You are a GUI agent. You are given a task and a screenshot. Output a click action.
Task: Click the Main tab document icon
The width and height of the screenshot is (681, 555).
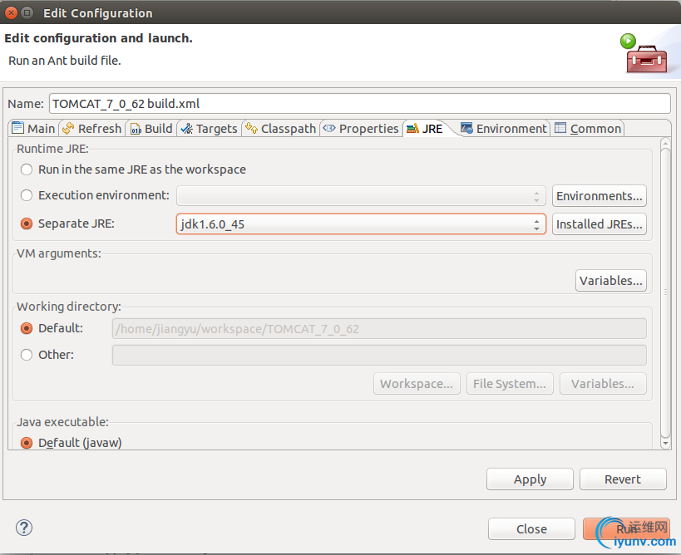pyautogui.click(x=17, y=128)
